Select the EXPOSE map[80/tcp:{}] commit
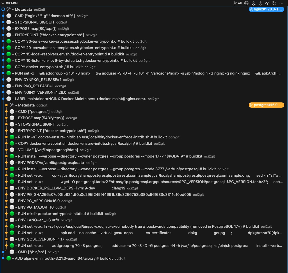 coord(144,29)
